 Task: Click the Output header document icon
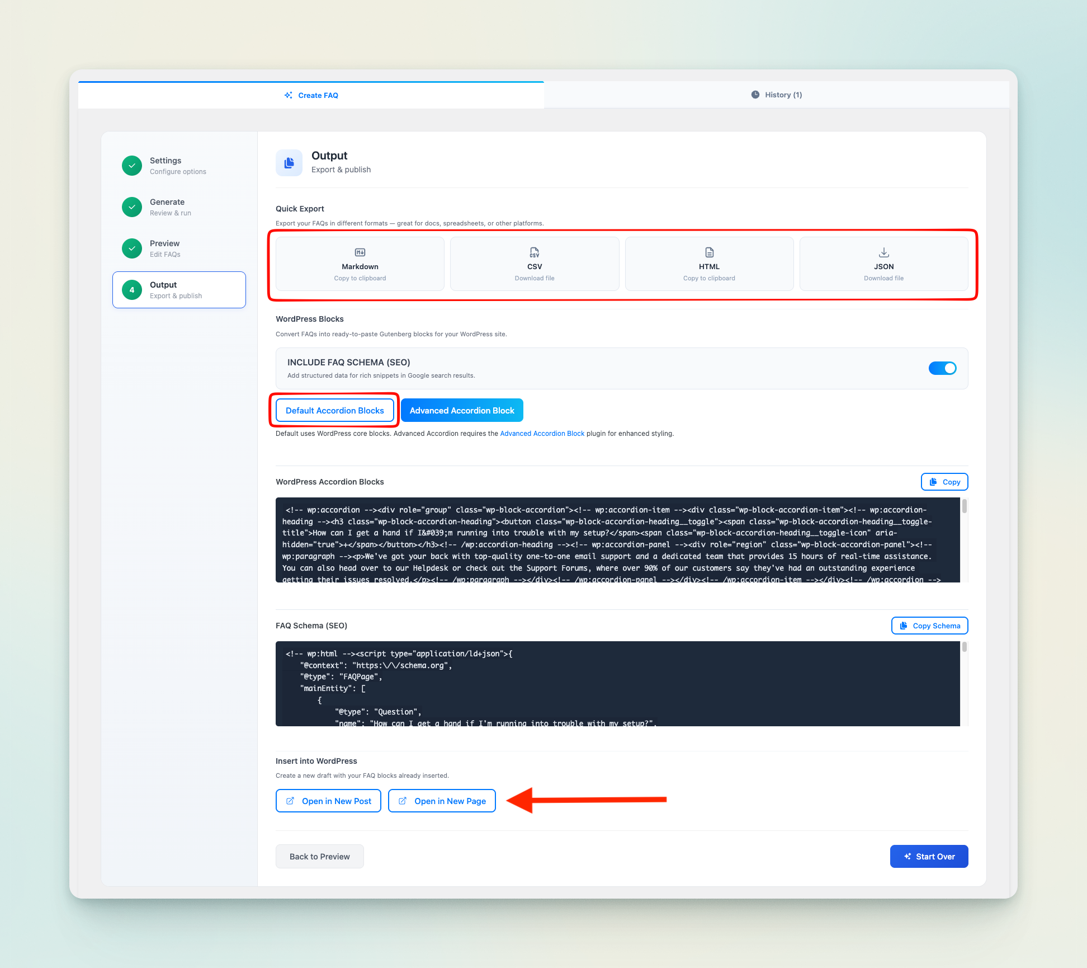(289, 163)
